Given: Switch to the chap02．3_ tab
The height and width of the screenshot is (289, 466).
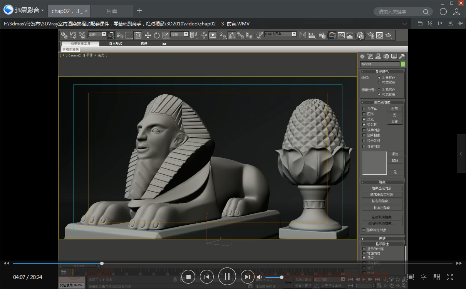Looking at the screenshot, I should pos(69,11).
